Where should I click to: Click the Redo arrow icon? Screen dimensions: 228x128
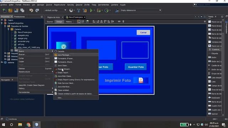(37, 10)
